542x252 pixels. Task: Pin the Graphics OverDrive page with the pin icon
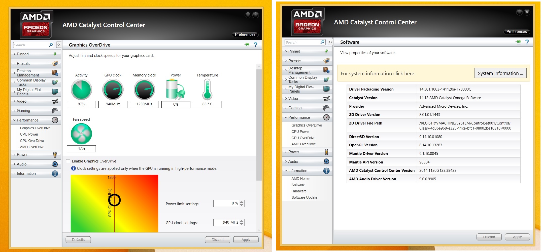click(247, 45)
